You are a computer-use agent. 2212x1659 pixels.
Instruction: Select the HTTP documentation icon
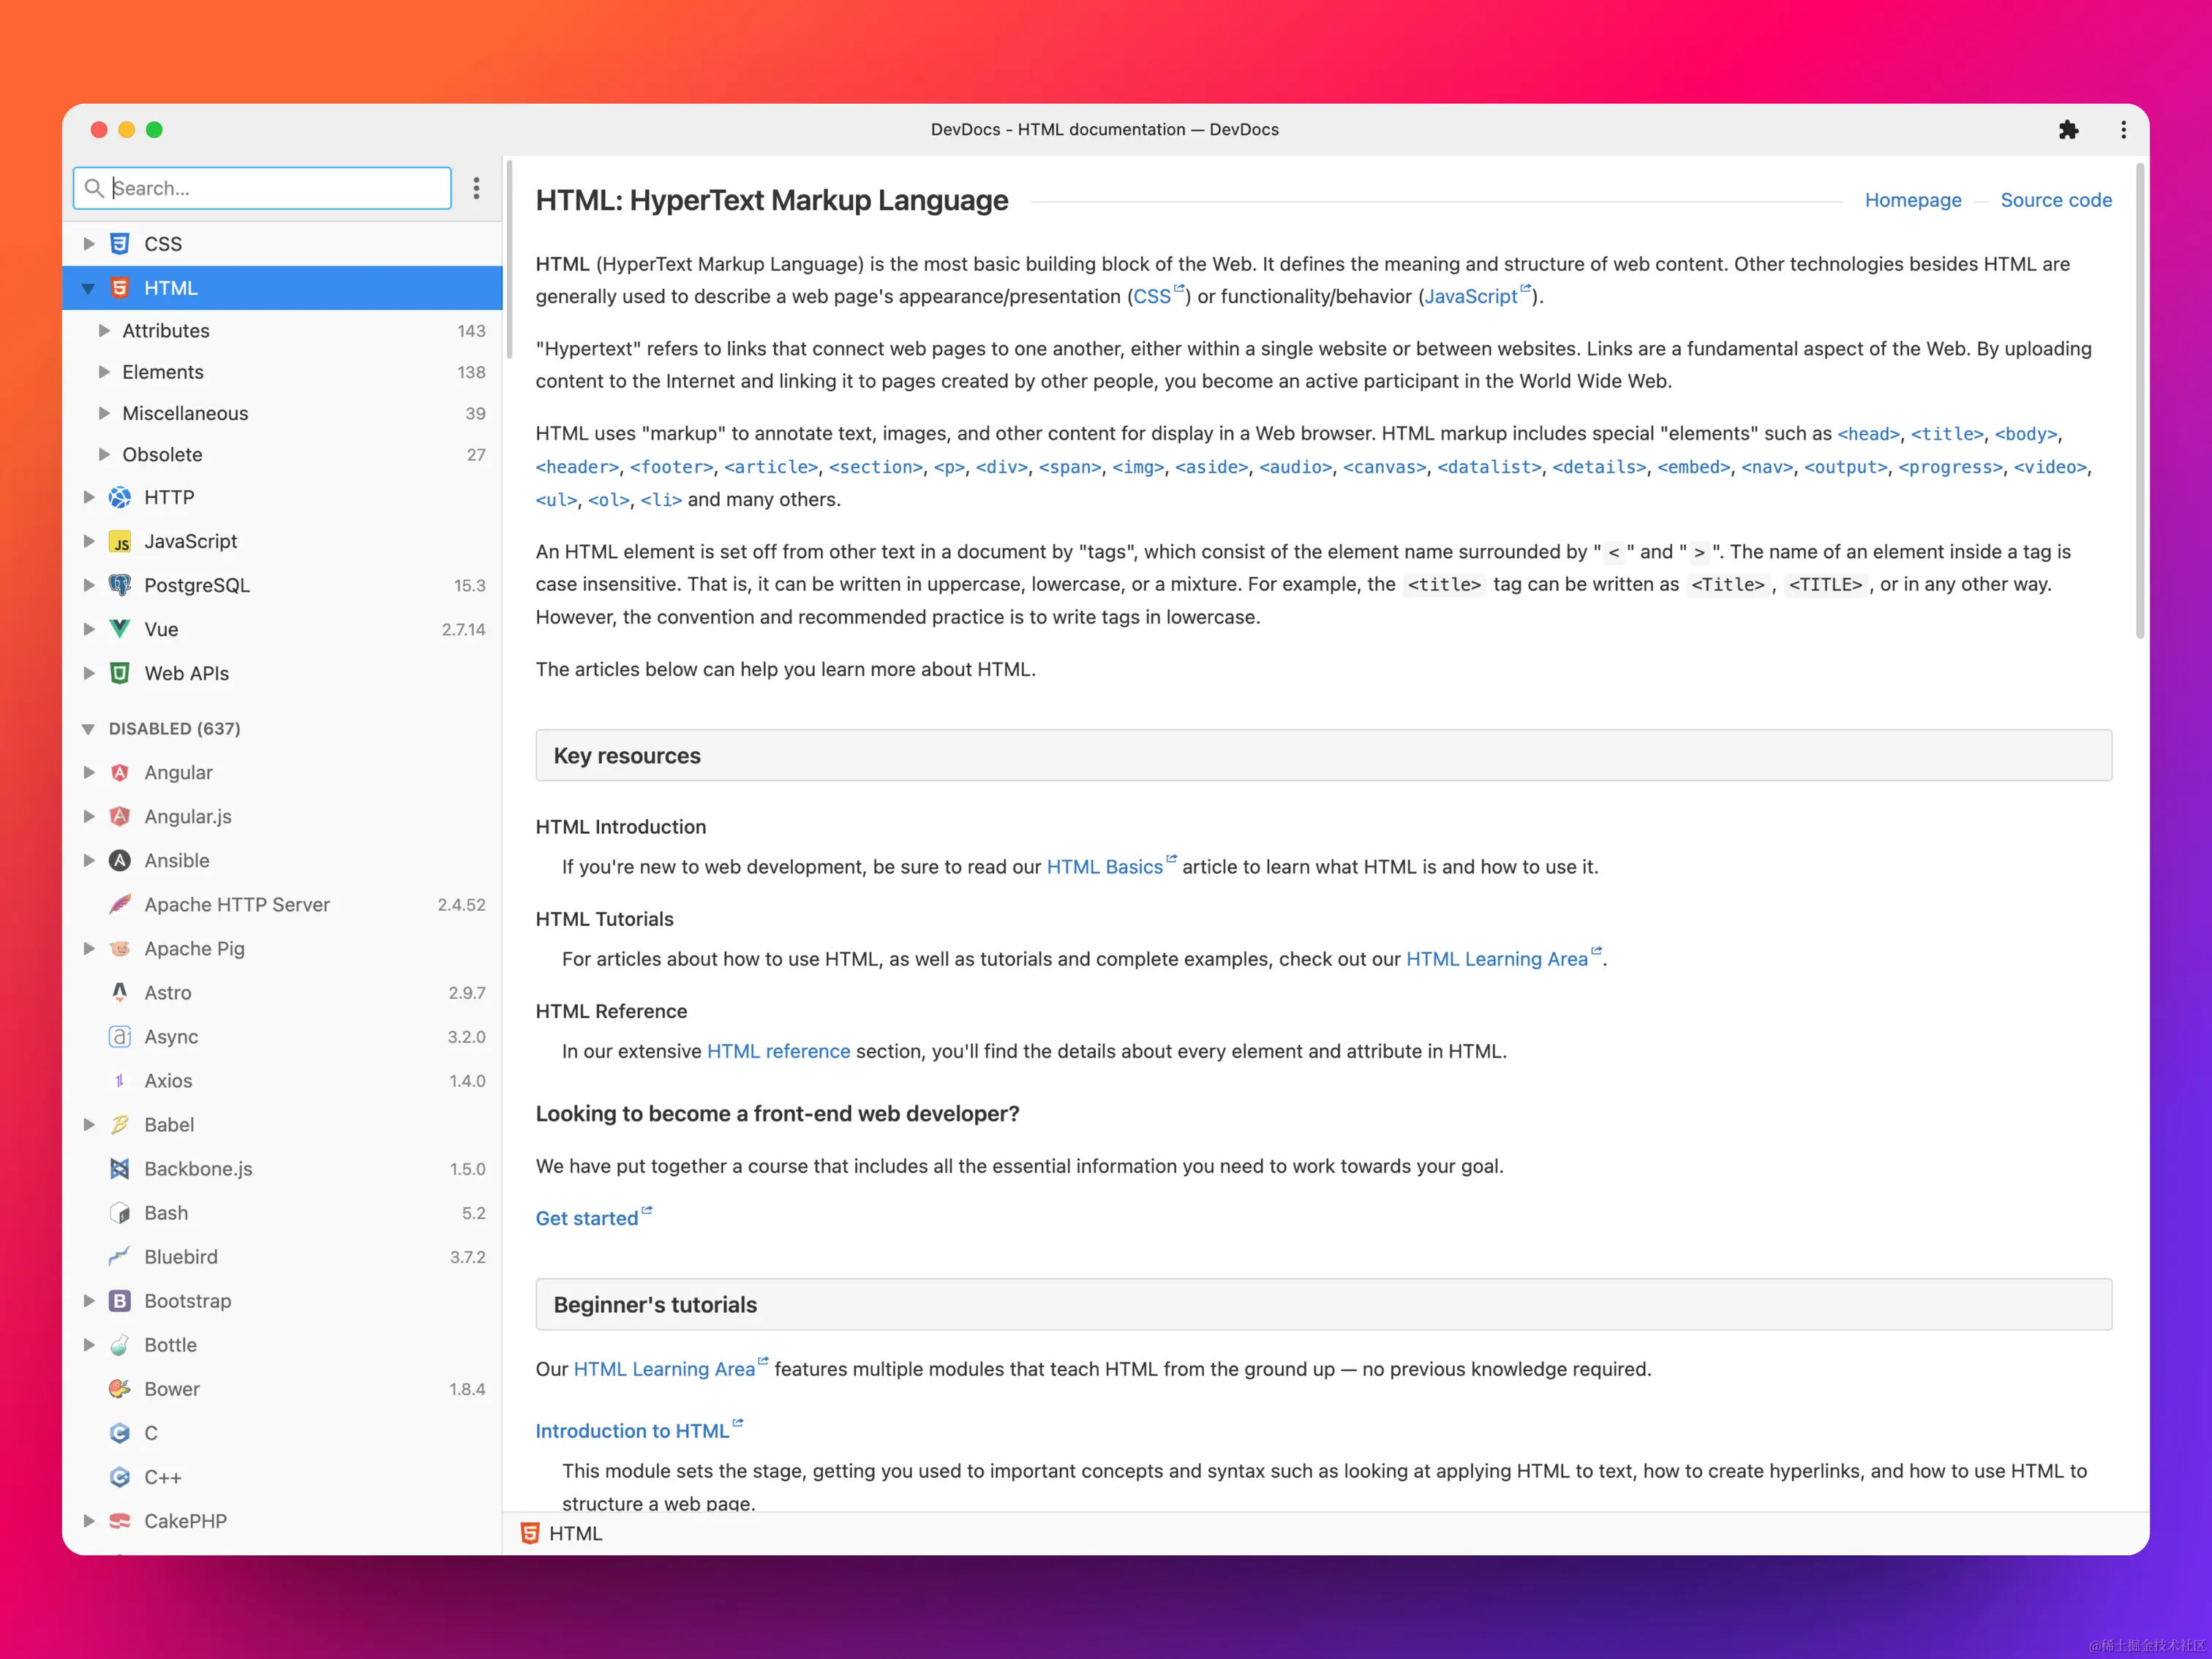(x=120, y=497)
